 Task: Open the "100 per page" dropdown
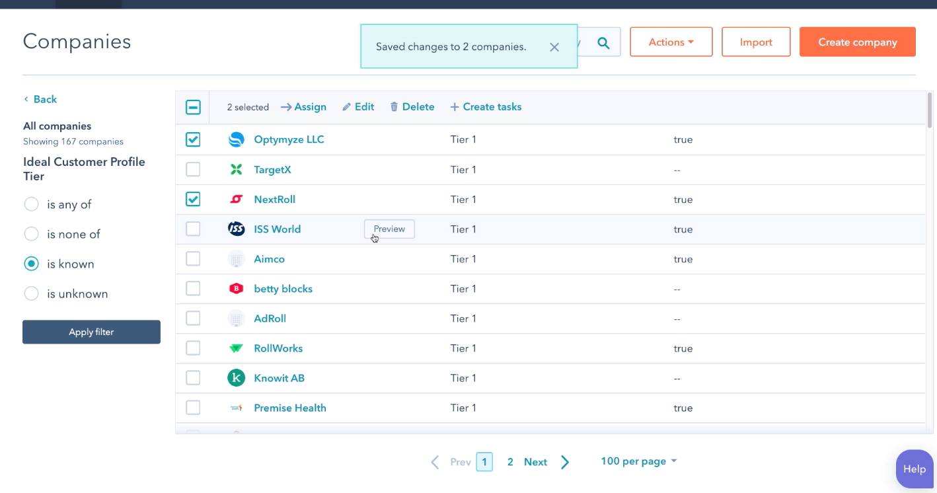click(638, 461)
